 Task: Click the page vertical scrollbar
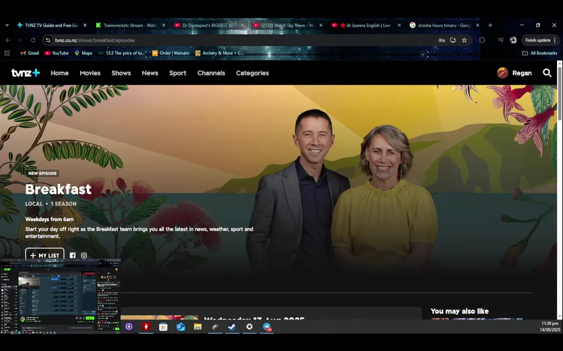point(560,93)
